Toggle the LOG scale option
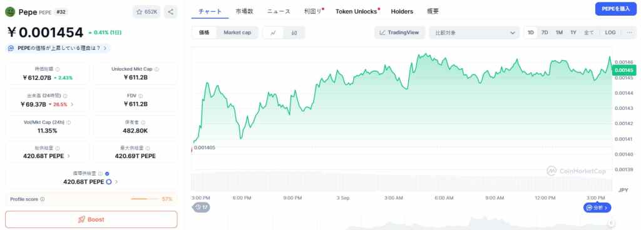The width and height of the screenshot is (641, 230). [610, 32]
